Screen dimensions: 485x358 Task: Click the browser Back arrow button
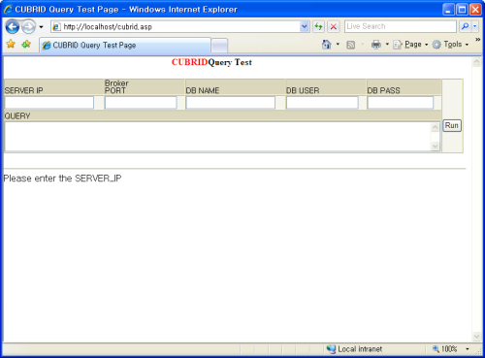click(x=13, y=26)
